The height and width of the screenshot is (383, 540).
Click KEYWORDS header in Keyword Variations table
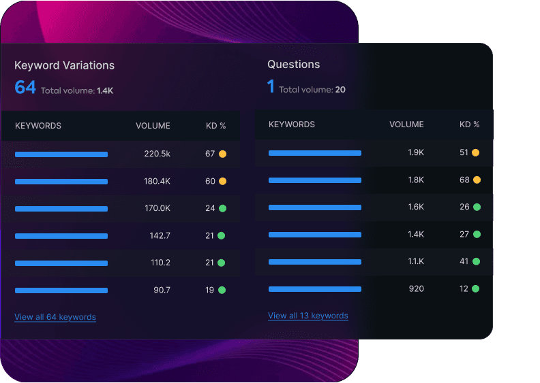tap(38, 126)
